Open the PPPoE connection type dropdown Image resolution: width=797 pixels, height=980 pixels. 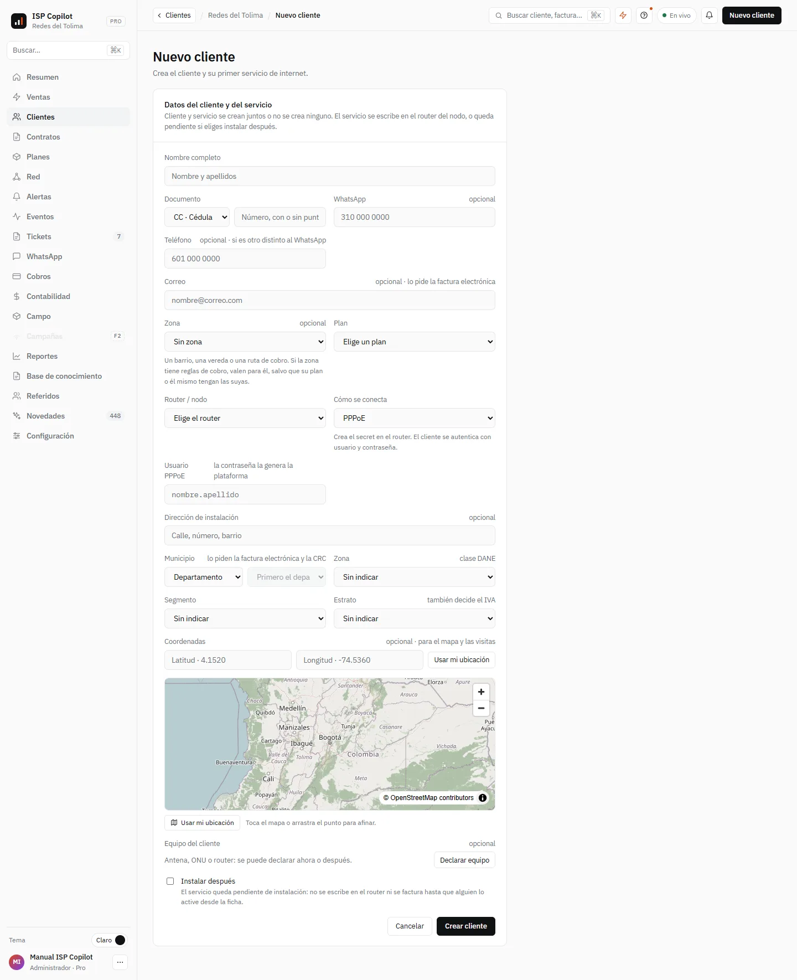point(415,418)
